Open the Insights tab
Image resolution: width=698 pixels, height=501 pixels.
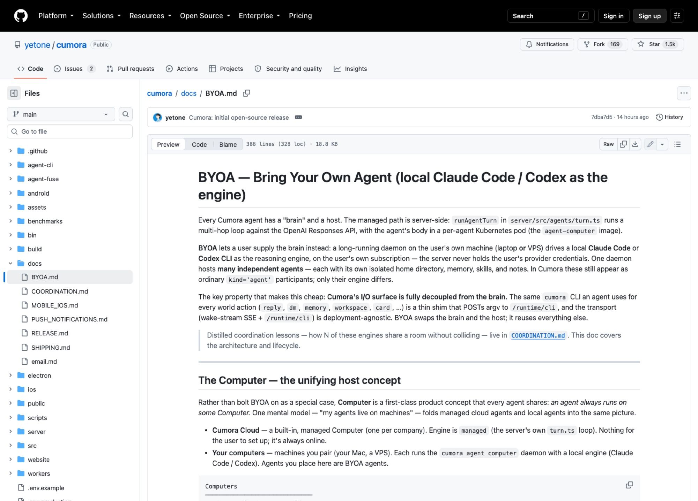(350, 69)
